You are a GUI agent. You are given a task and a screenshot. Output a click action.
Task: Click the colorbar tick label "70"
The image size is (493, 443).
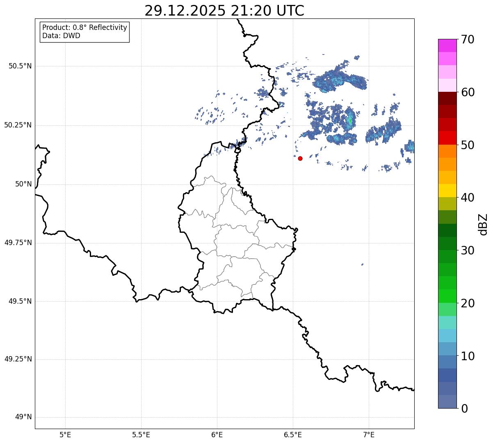(468, 39)
